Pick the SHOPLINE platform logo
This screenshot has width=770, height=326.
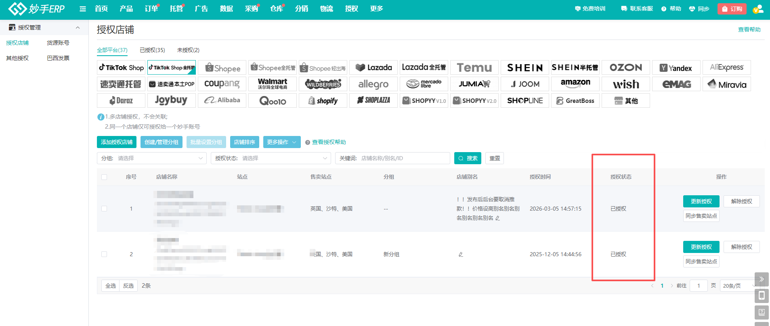coord(525,100)
